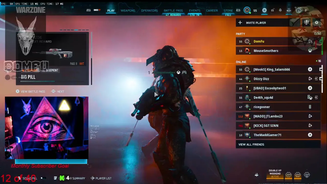The width and height of the screenshot is (327, 184).
Task: Click NEXT battle pass reward prompt
Action: (x=58, y=91)
